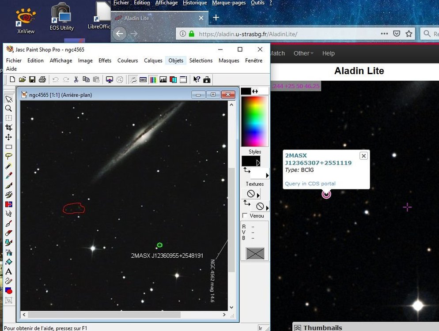
Task: Select the Eraser tool
Action: click(x=9, y=233)
